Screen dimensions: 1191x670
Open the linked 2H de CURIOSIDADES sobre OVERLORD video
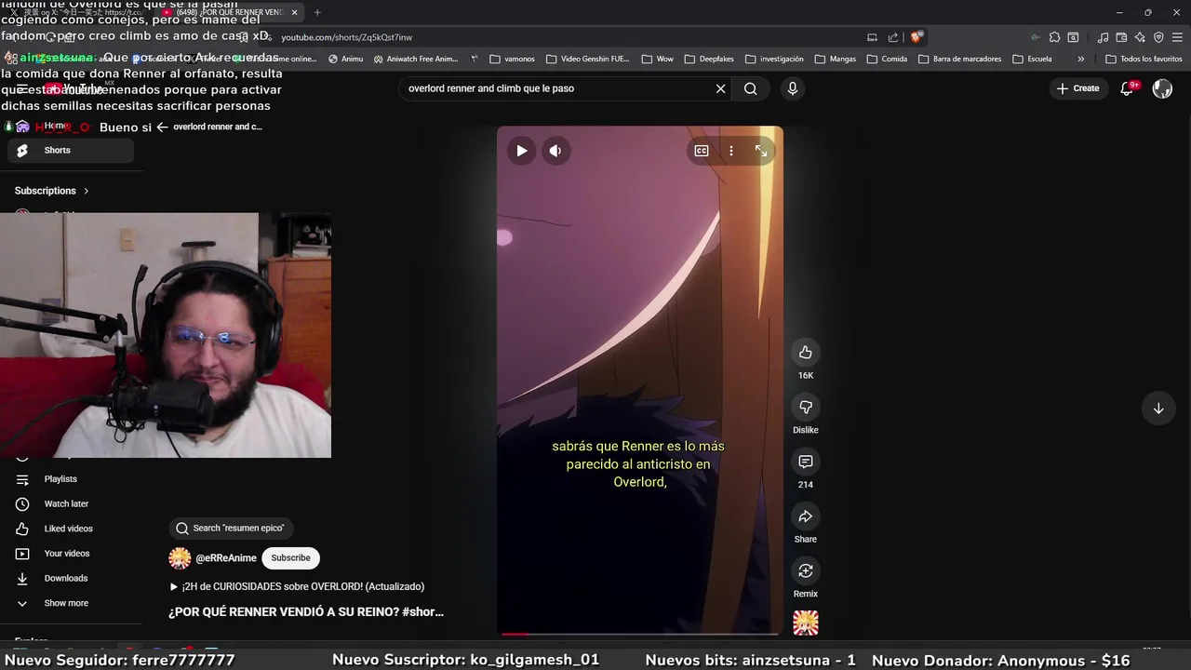pyautogui.click(x=297, y=586)
